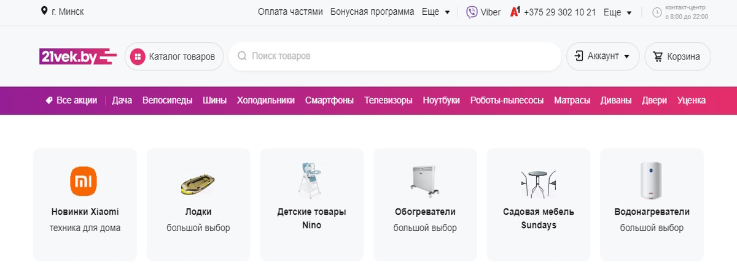Select city г. Минск
The width and height of the screenshot is (737, 276).
[x=68, y=12]
